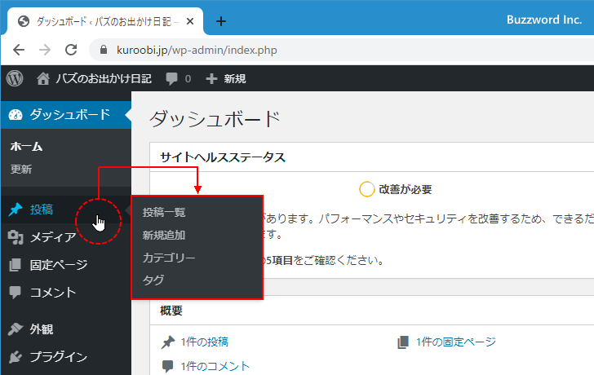This screenshot has height=375, width=594.
Task: Open 更新 under the dashboard menu
Action: click(21, 169)
